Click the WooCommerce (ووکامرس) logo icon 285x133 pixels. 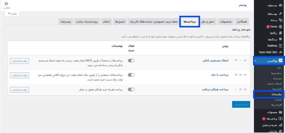pos(280,61)
